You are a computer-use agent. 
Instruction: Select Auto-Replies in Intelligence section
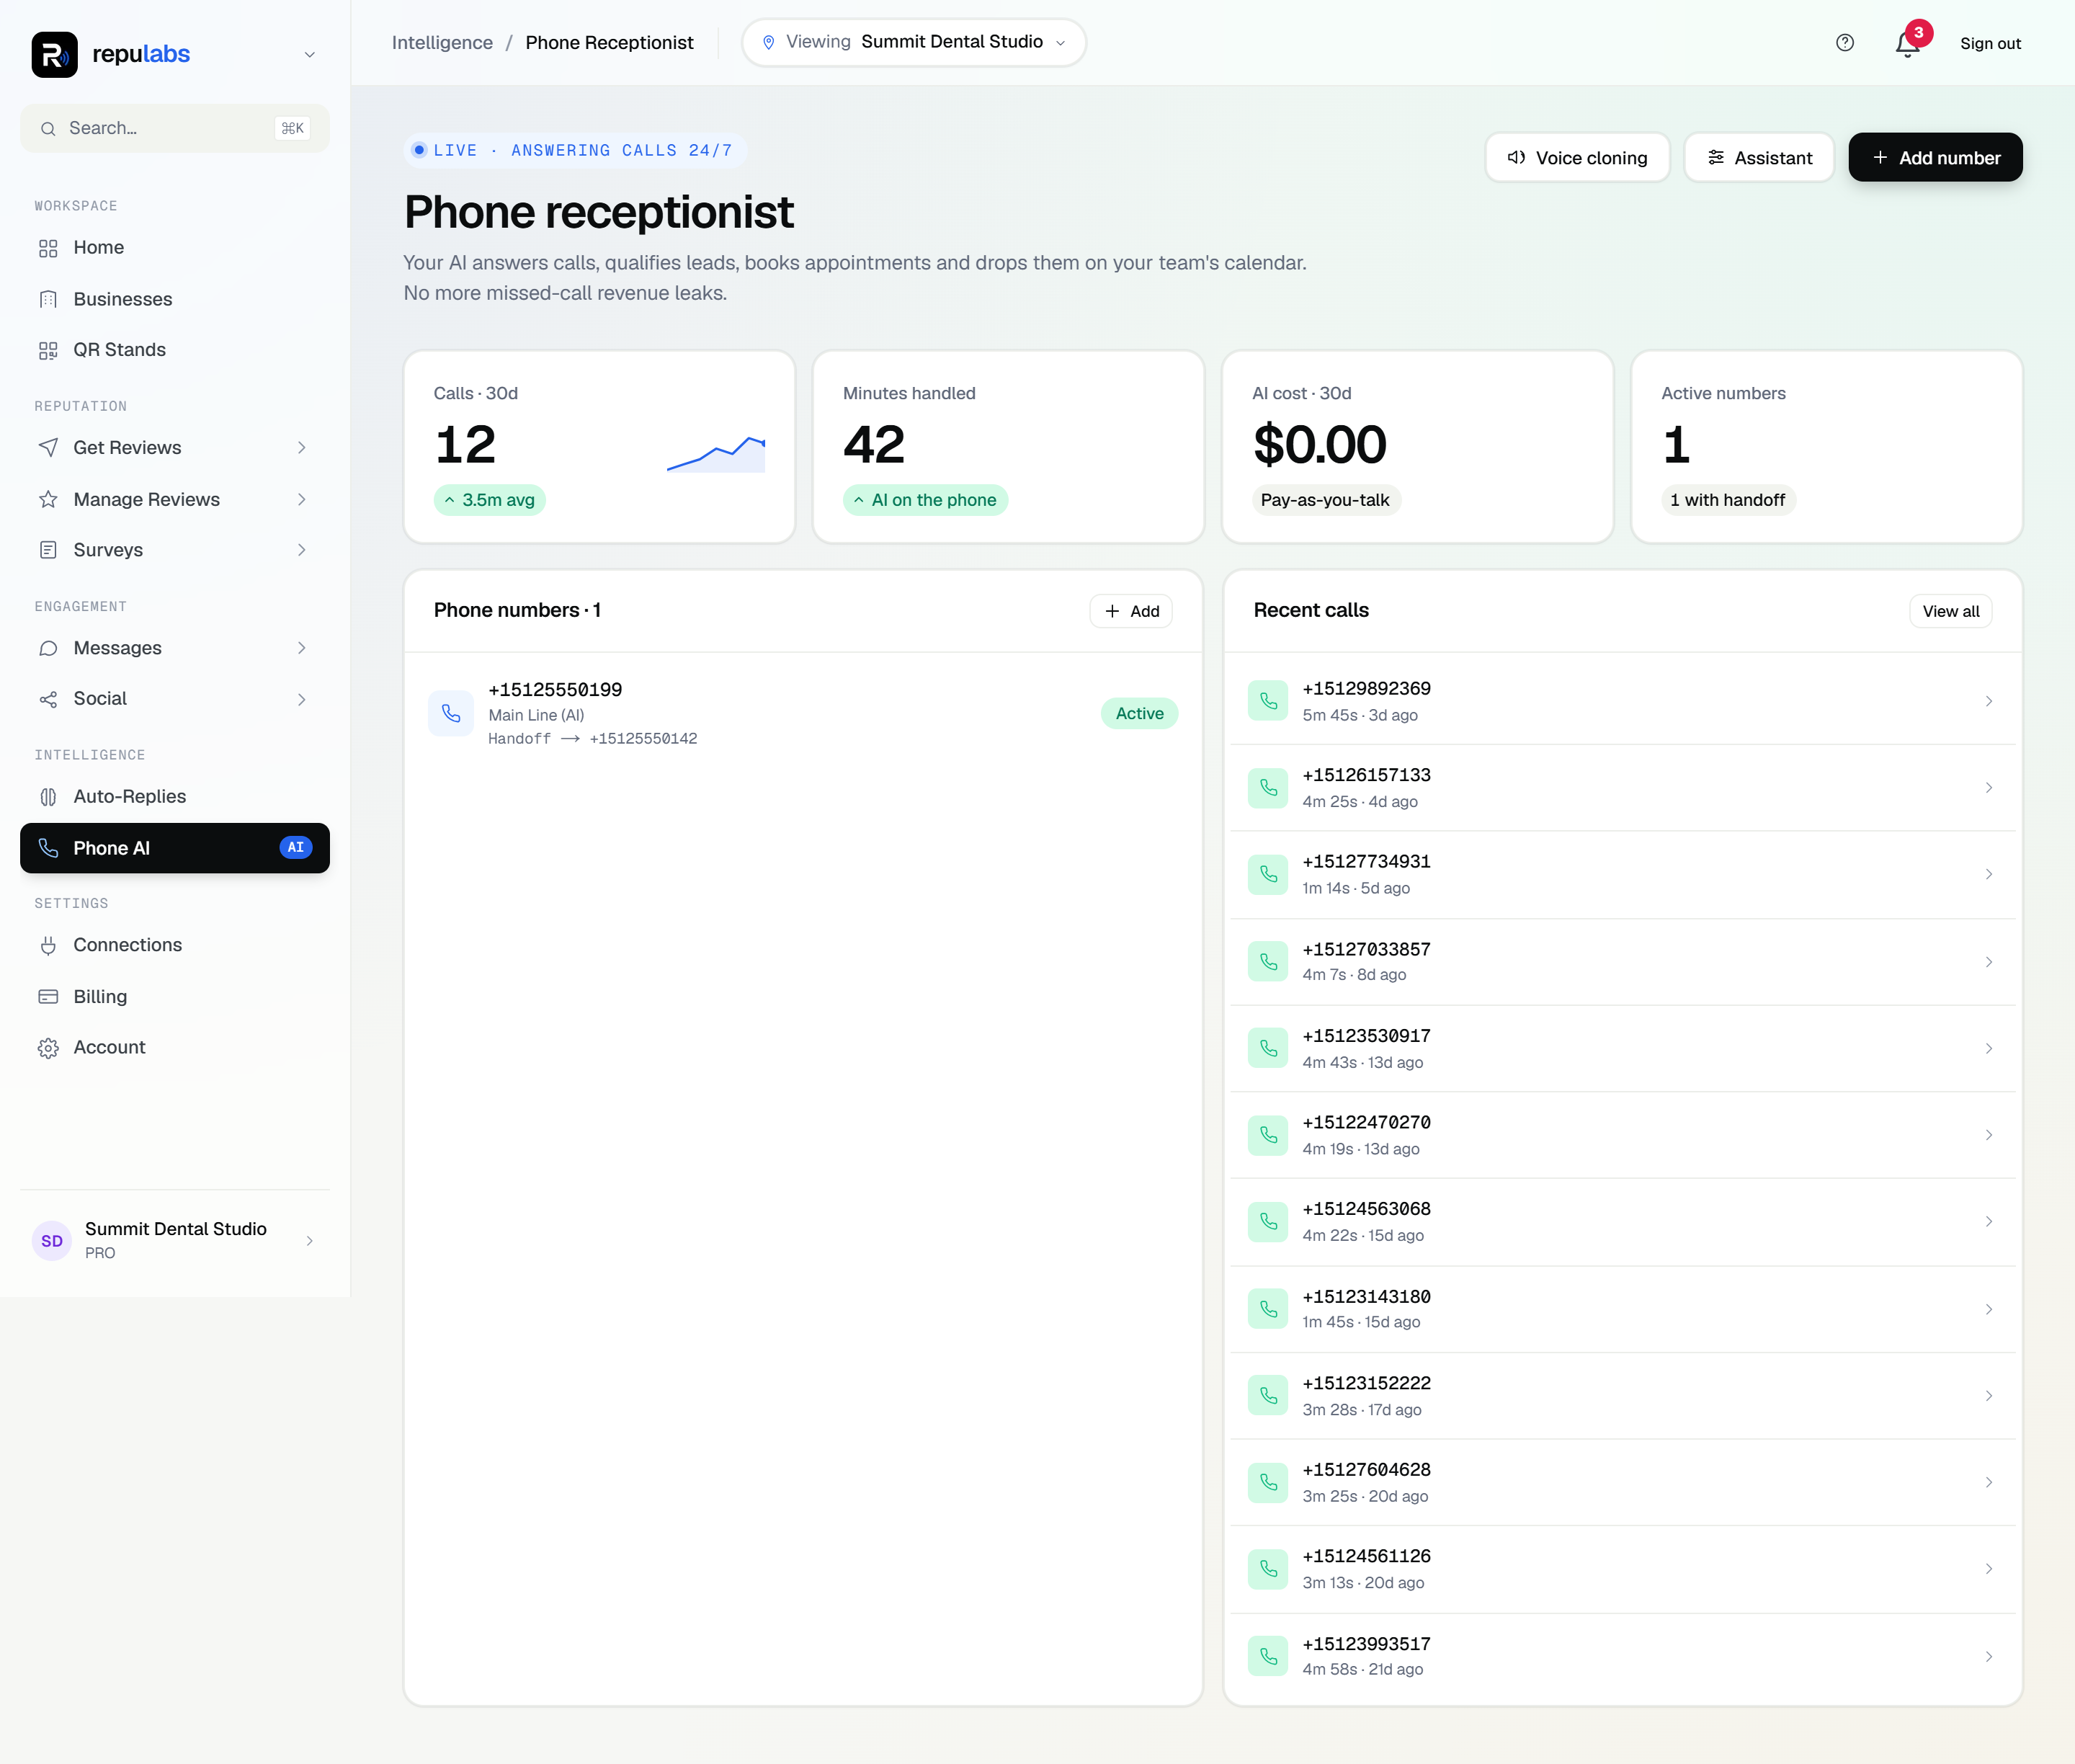[x=175, y=797]
